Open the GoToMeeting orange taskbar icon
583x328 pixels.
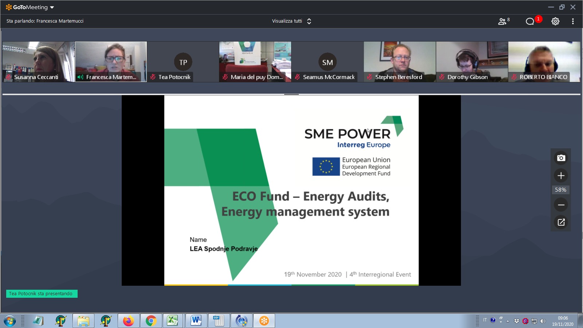[264, 321]
